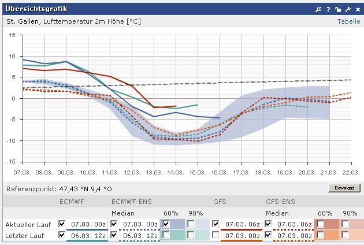The image size is (364, 245).
Task: Toggle ECMWF Letzter Lauf 06.03. 12z checkbox
Action: [62, 235]
